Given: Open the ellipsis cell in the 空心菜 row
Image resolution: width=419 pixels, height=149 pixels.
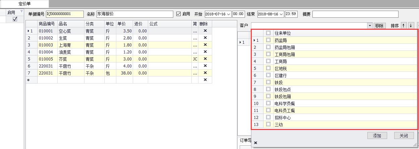Looking at the screenshot, I should click(195, 31).
